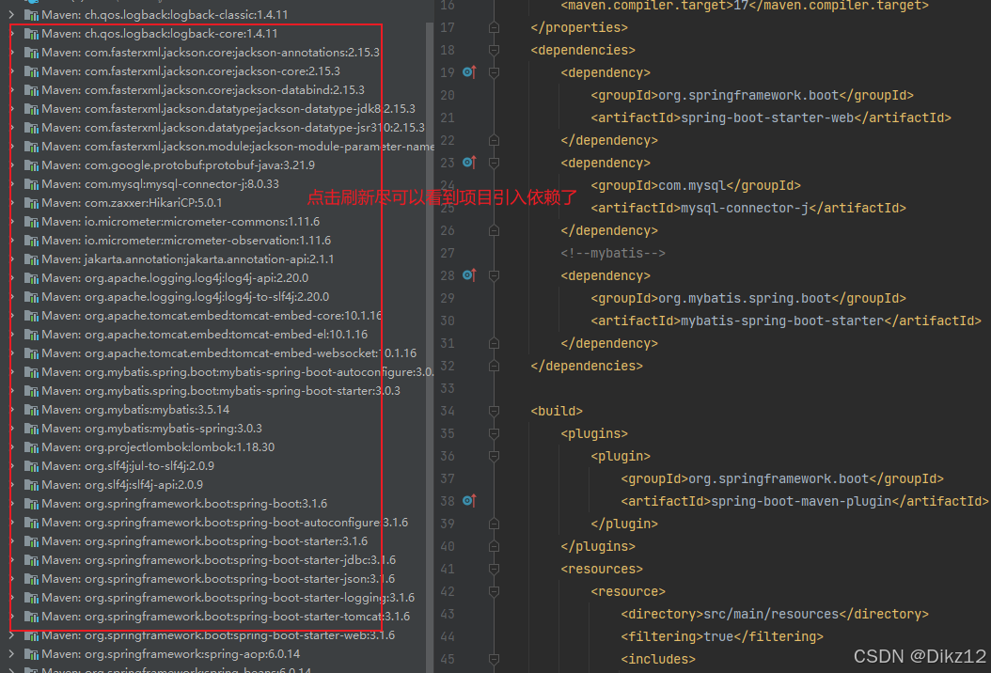Click library icon of protobuf-java:3.21.9 entry
The height and width of the screenshot is (673, 991).
31,164
